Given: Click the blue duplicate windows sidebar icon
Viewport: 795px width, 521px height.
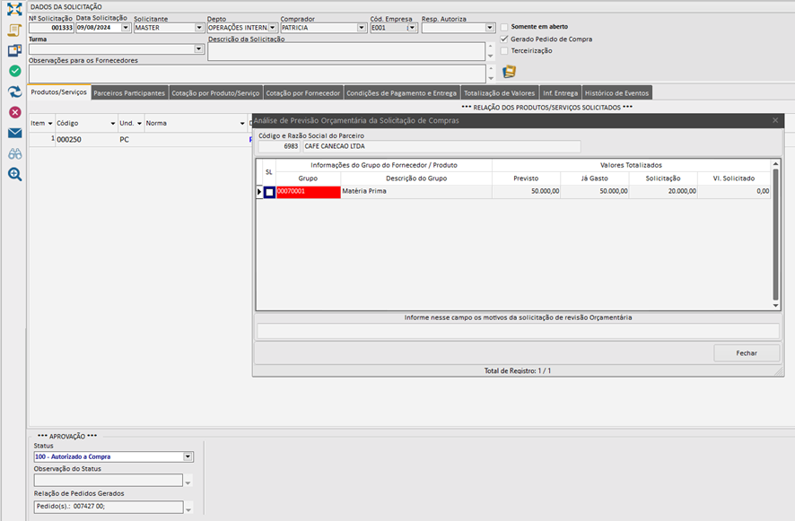Looking at the screenshot, I should (x=14, y=50).
